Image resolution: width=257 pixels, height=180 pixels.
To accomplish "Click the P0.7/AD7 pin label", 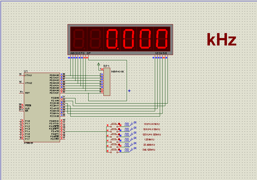I will pyautogui.click(x=54, y=93).
